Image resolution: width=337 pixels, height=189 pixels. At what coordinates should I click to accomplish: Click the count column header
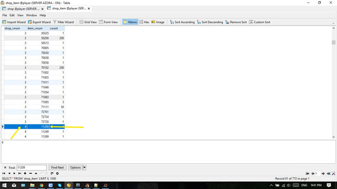(x=57, y=28)
